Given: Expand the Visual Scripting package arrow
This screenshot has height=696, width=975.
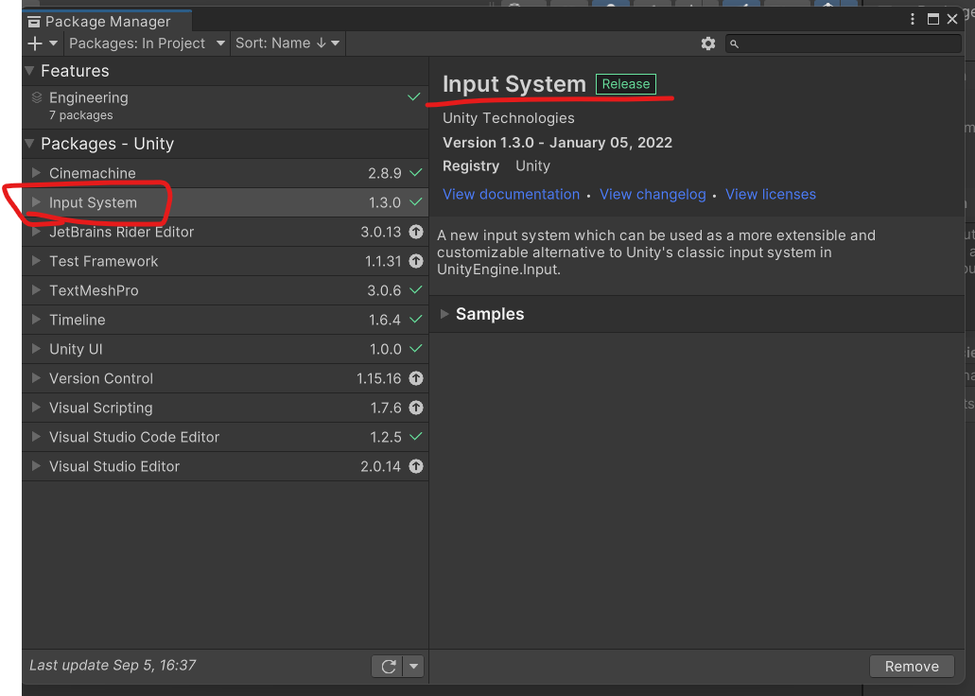Looking at the screenshot, I should click(x=36, y=408).
